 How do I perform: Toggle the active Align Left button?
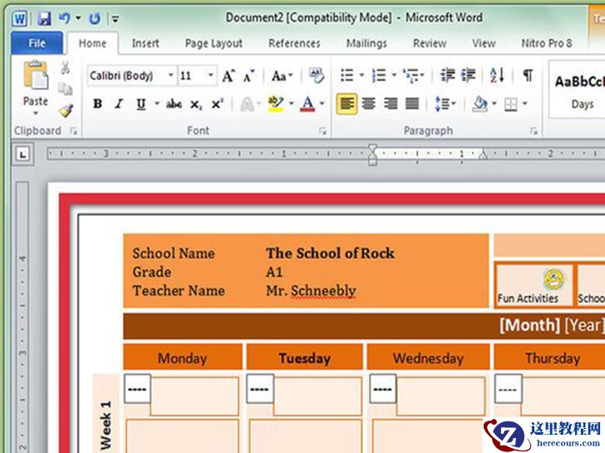[x=347, y=104]
